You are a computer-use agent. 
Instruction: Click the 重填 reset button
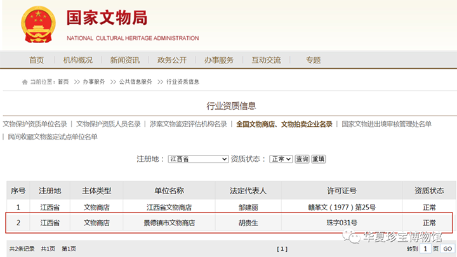click(318, 159)
